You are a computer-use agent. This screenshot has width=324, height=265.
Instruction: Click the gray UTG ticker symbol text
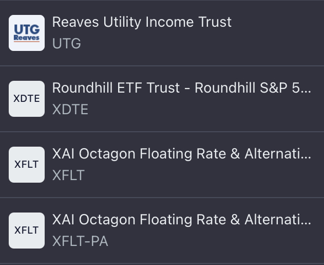[x=67, y=43]
